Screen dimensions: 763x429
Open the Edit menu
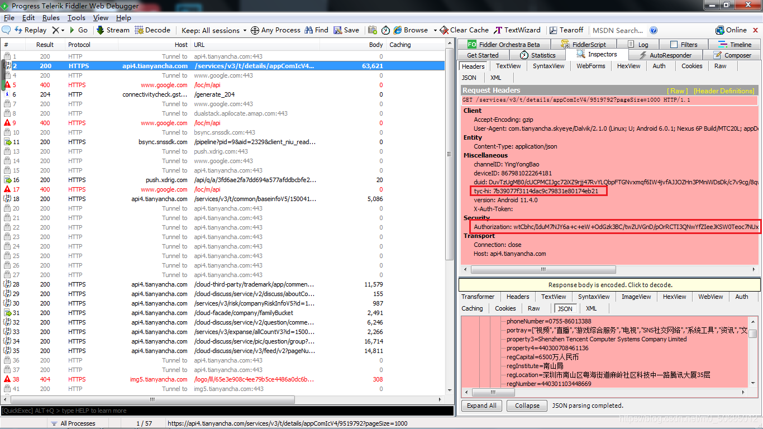click(x=28, y=18)
